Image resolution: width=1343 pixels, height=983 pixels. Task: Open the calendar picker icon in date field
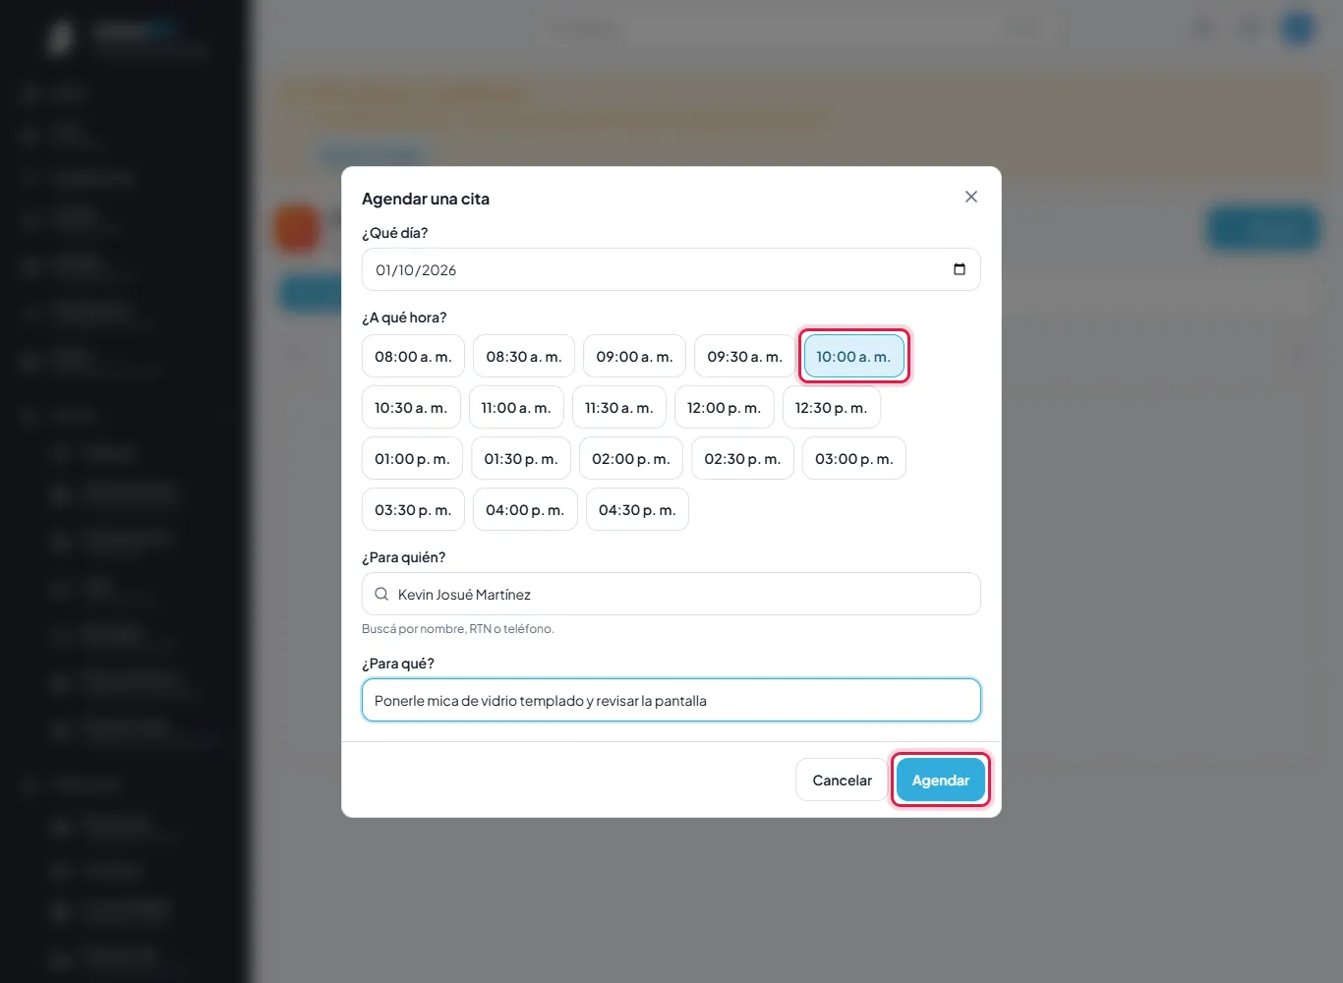point(960,269)
